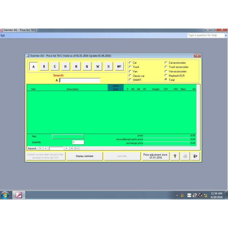Select the letter H prefix button
Screen dimensions: 228x228
(66, 66)
